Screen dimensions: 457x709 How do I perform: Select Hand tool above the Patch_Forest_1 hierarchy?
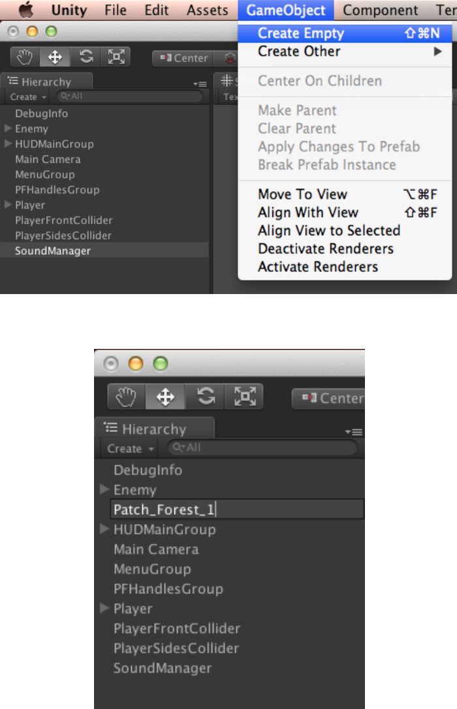pyautogui.click(x=126, y=397)
